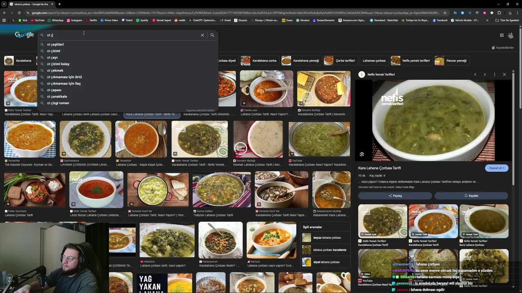Select suggestion 'ot çizimi'
Screen dimensions: 522x293
pos(128,51)
